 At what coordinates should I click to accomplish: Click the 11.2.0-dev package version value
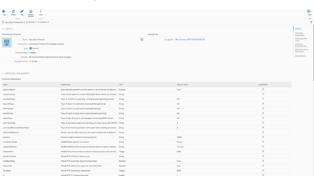(x=33, y=61)
